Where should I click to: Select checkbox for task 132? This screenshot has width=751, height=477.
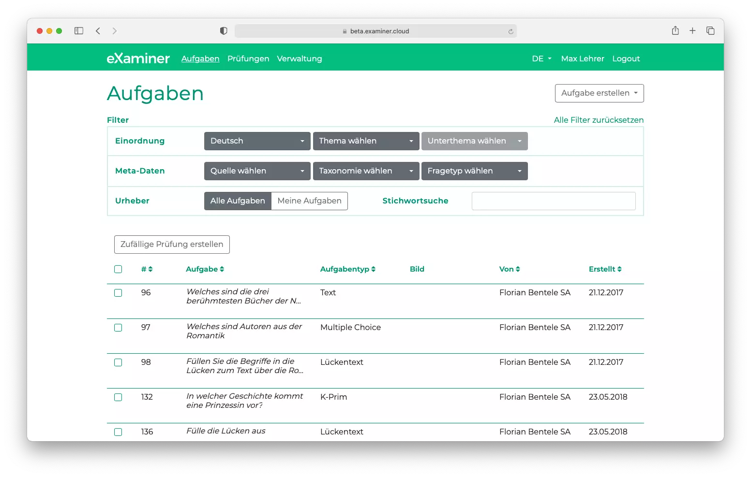[x=118, y=397]
